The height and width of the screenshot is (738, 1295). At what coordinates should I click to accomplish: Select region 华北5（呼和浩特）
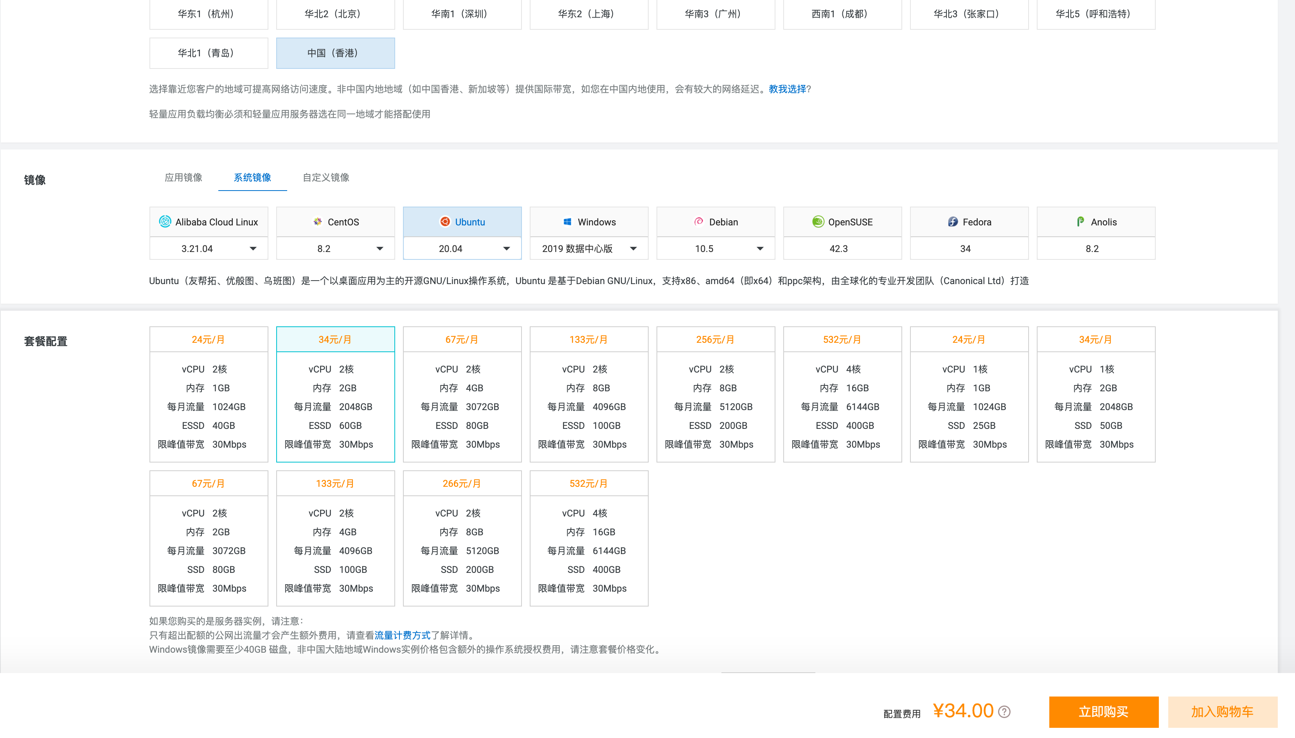(x=1096, y=14)
